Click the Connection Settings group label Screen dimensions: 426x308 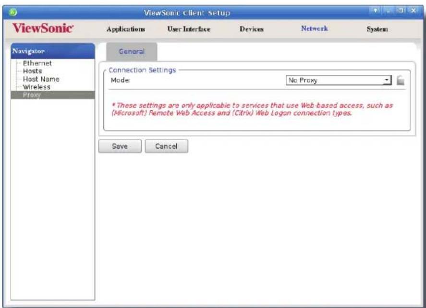tap(142, 71)
